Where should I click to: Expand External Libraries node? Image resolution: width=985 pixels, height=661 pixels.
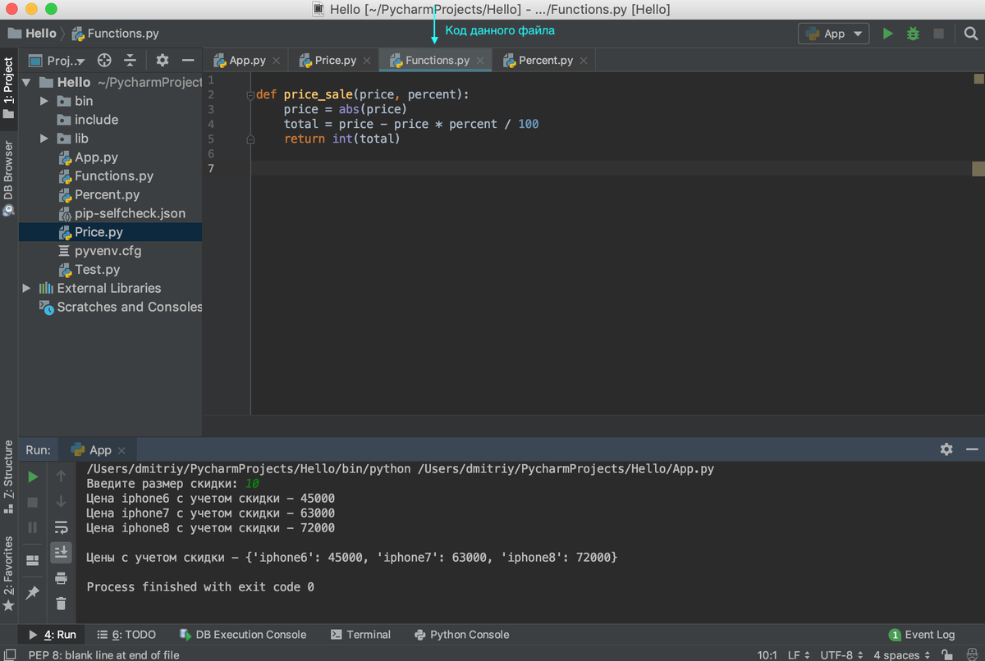click(x=26, y=288)
